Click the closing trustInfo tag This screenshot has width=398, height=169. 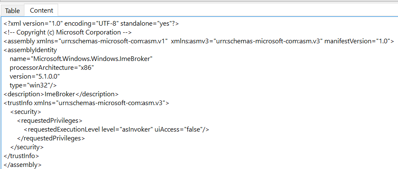click(21, 156)
